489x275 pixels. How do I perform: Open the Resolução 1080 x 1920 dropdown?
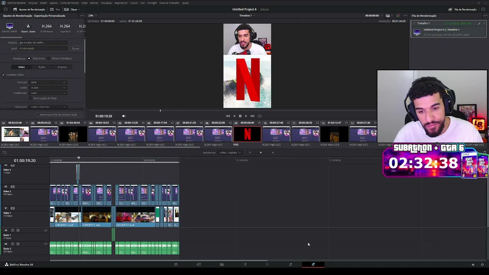[x=48, y=107]
